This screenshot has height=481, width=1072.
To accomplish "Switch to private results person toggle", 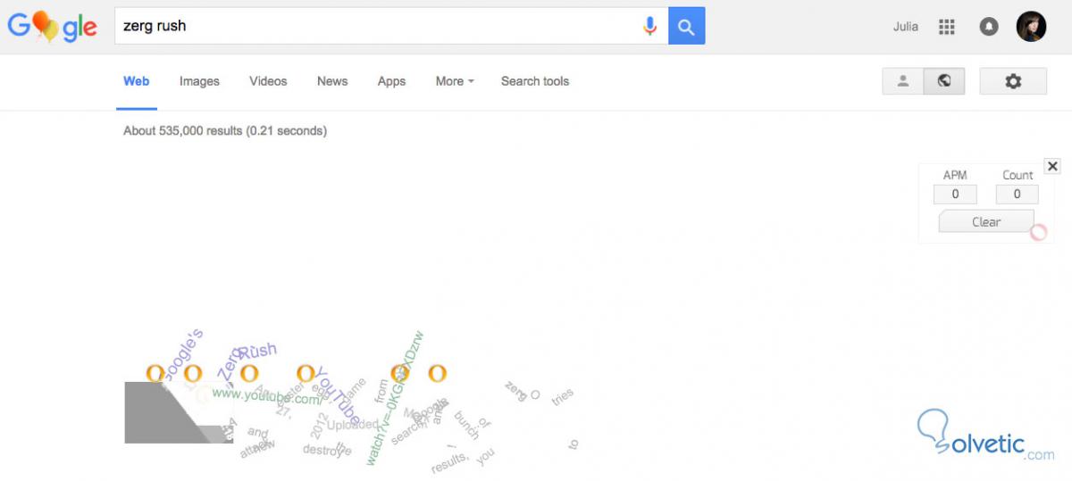I will [903, 81].
